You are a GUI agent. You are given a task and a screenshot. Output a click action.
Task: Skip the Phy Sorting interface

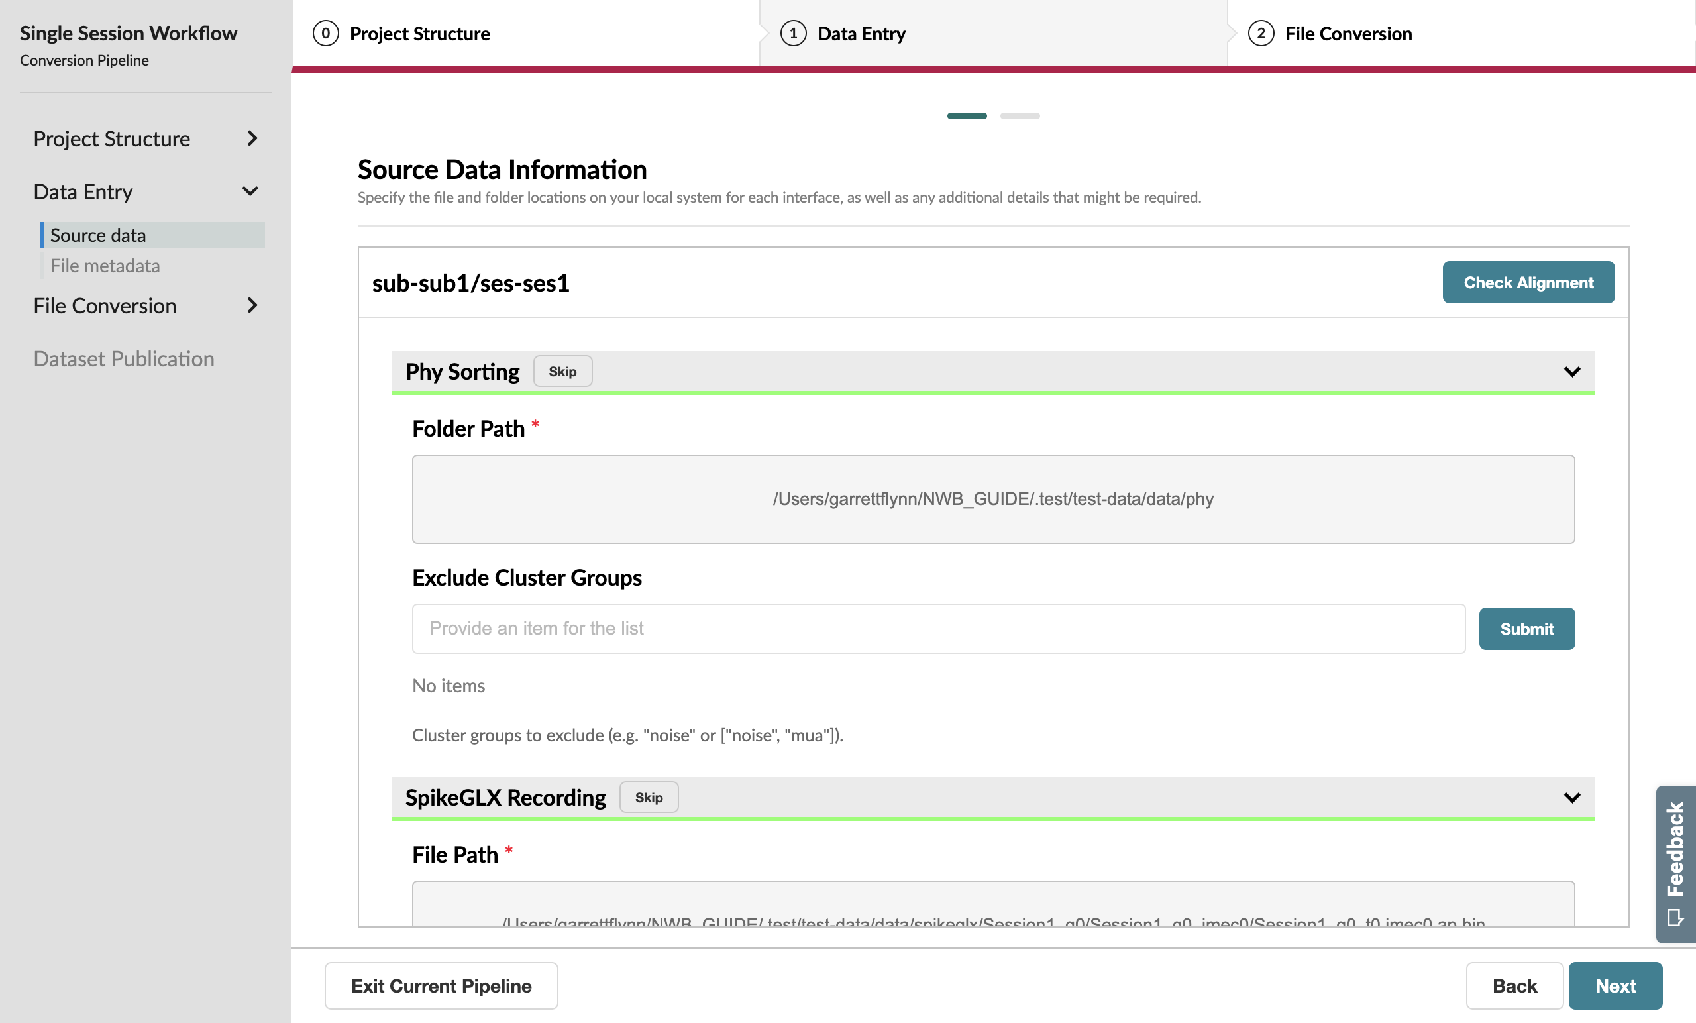click(562, 372)
